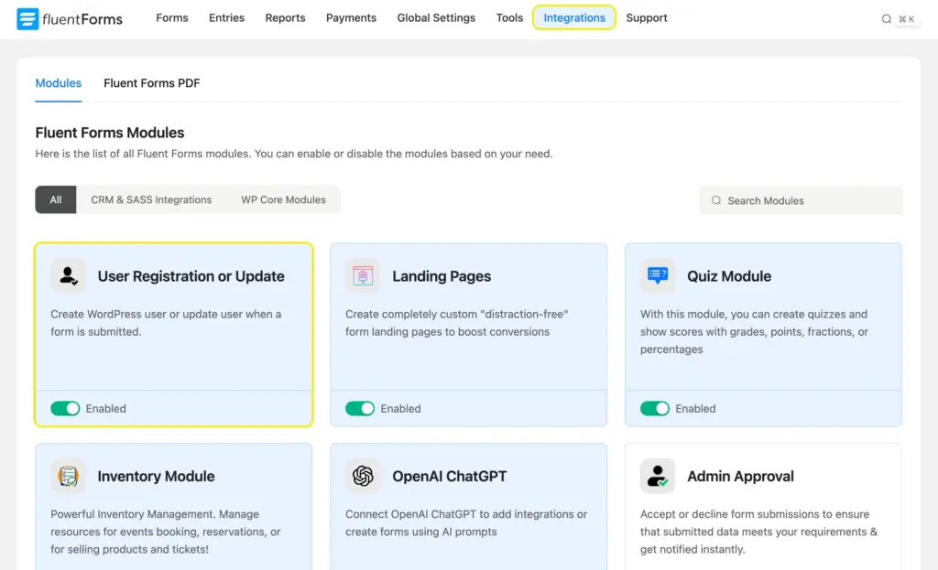The height and width of the screenshot is (570, 938).
Task: Go to the Reports section
Action: point(285,17)
